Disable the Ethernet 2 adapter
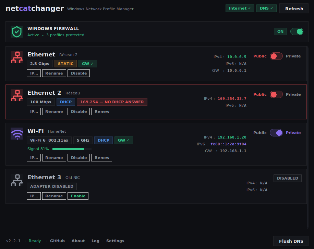This screenshot has width=314, height=249. coord(79,112)
